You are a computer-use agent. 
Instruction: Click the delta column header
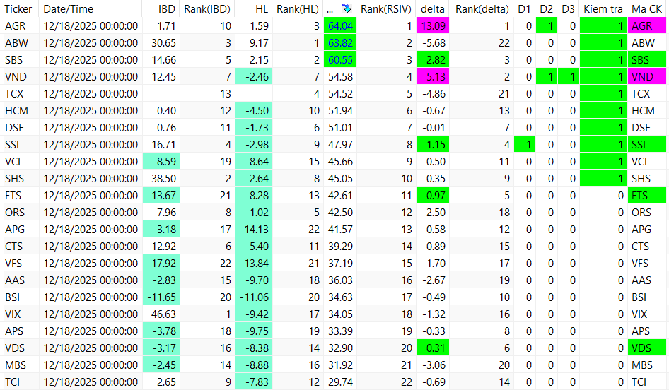(x=433, y=8)
